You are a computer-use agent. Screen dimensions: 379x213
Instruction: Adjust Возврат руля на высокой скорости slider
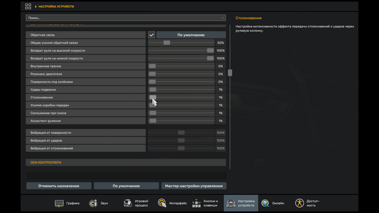(210, 50)
